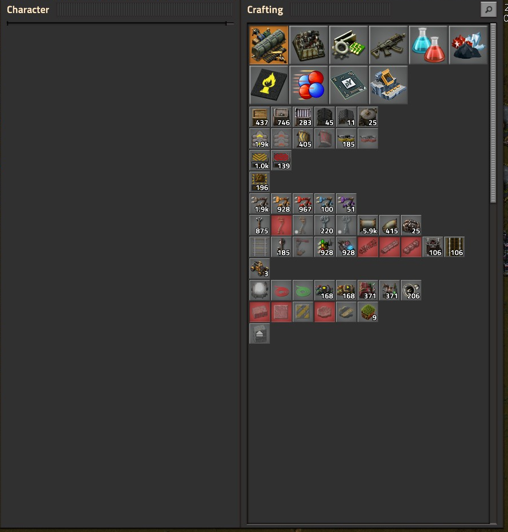Craft the electric pole showing 220
Screen dimensions: 508x532
pos(325,225)
